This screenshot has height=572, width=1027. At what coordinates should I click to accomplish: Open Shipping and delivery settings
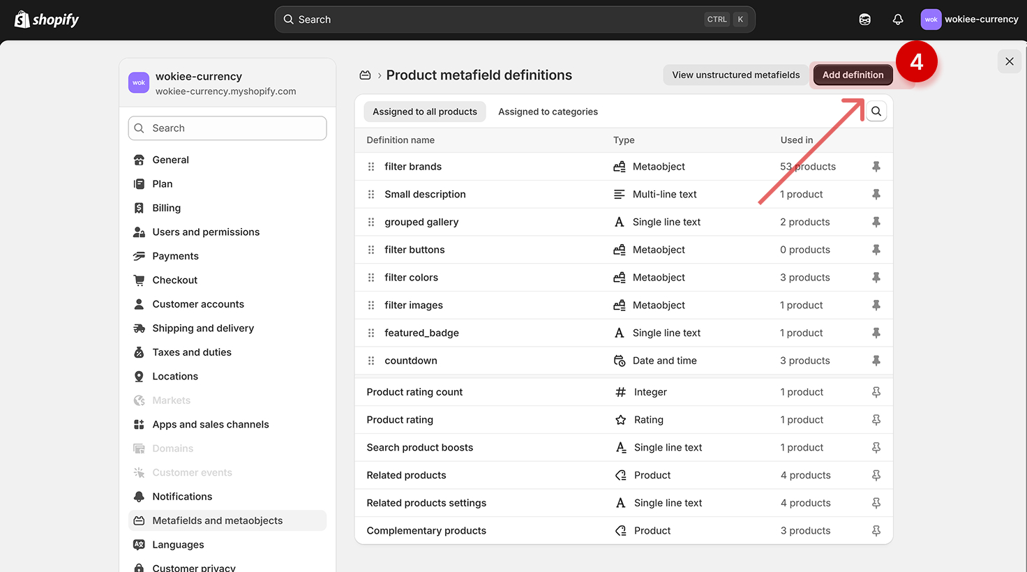click(x=203, y=329)
